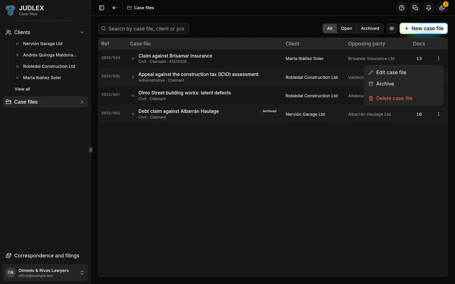Switch to the Open filter tab
The height and width of the screenshot is (284, 455).
(x=347, y=28)
